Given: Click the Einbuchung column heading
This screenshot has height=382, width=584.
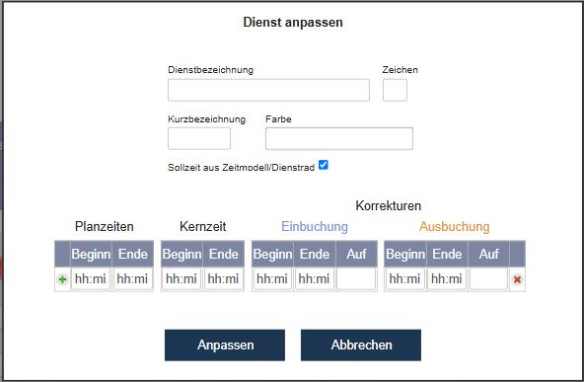Looking at the screenshot, I should click(315, 226).
